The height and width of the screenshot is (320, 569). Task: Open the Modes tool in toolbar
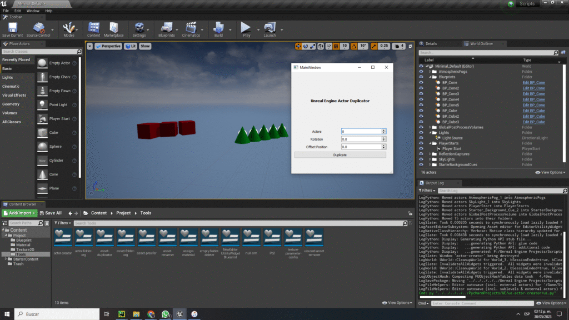(68, 29)
